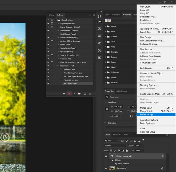176x172 pixels.
Task: Create a new action
Action: point(85,94)
